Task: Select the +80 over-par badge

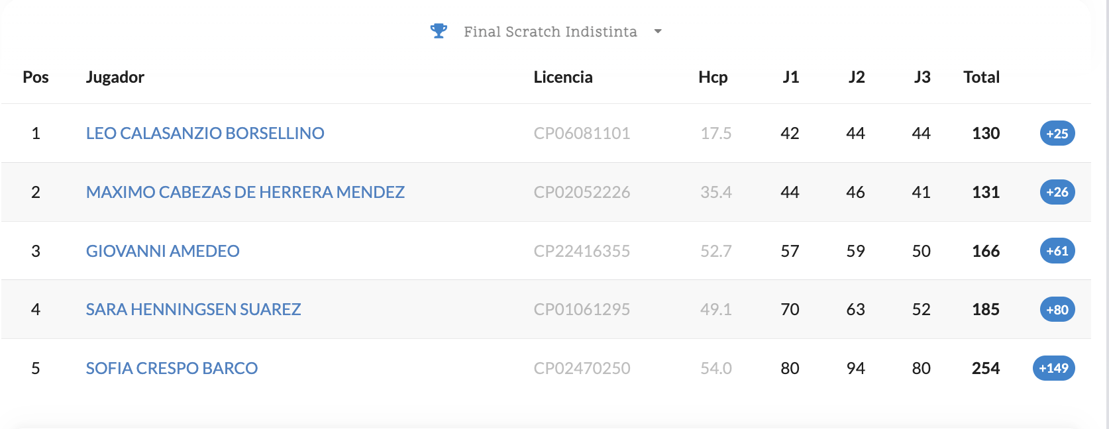Action: 1057,309
